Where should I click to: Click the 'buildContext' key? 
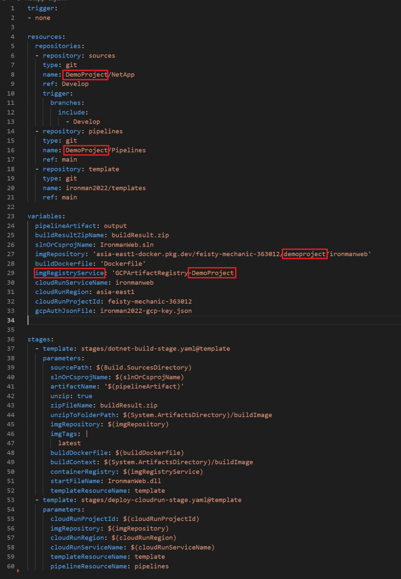[x=73, y=462]
